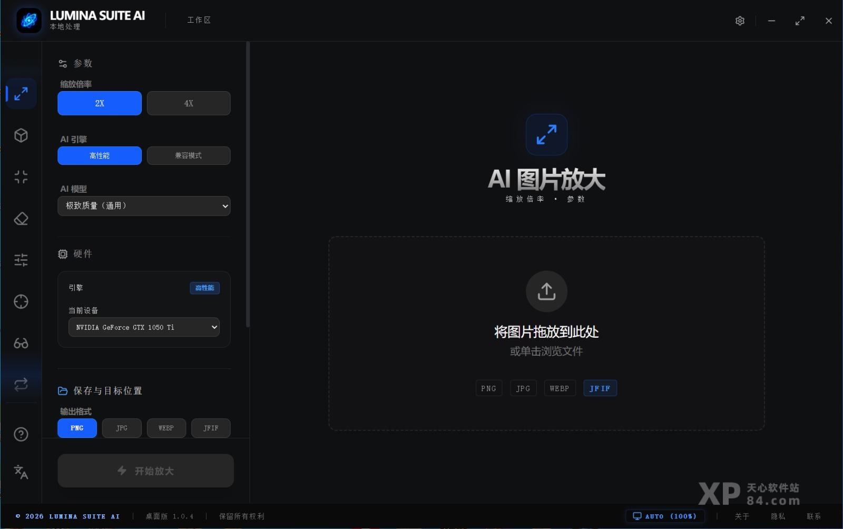Set output format to JFIF
Viewport: 843px width, 529px height.
coord(211,428)
